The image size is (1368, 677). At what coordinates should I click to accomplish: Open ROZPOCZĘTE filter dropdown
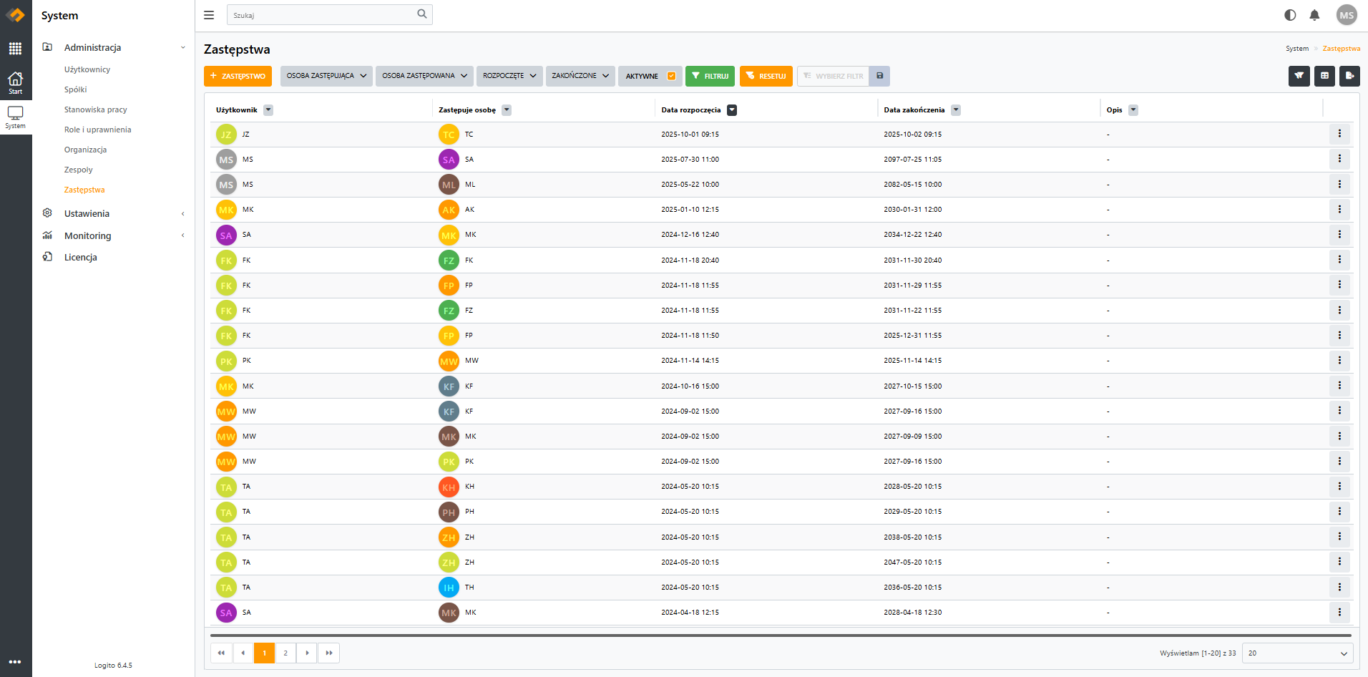pyautogui.click(x=509, y=76)
